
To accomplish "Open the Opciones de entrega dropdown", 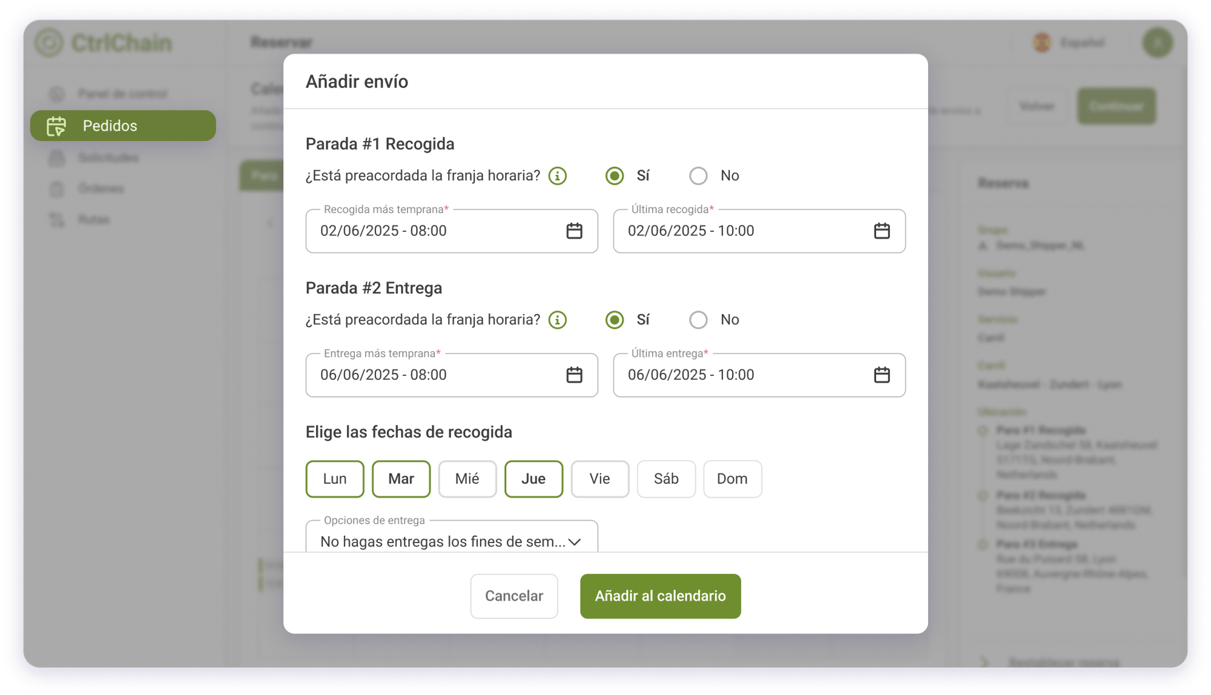I will 452,537.
